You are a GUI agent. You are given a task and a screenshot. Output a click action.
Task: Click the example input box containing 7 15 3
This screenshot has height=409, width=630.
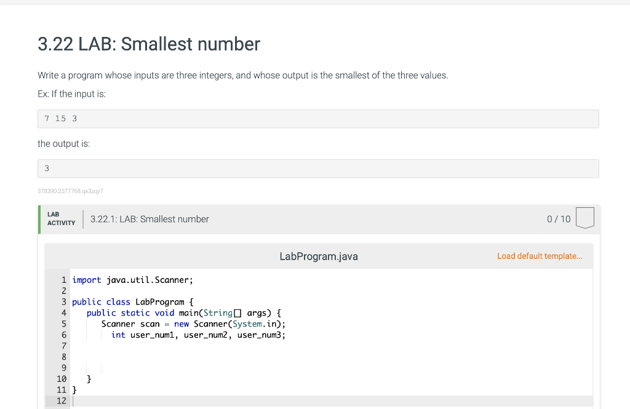pos(318,118)
